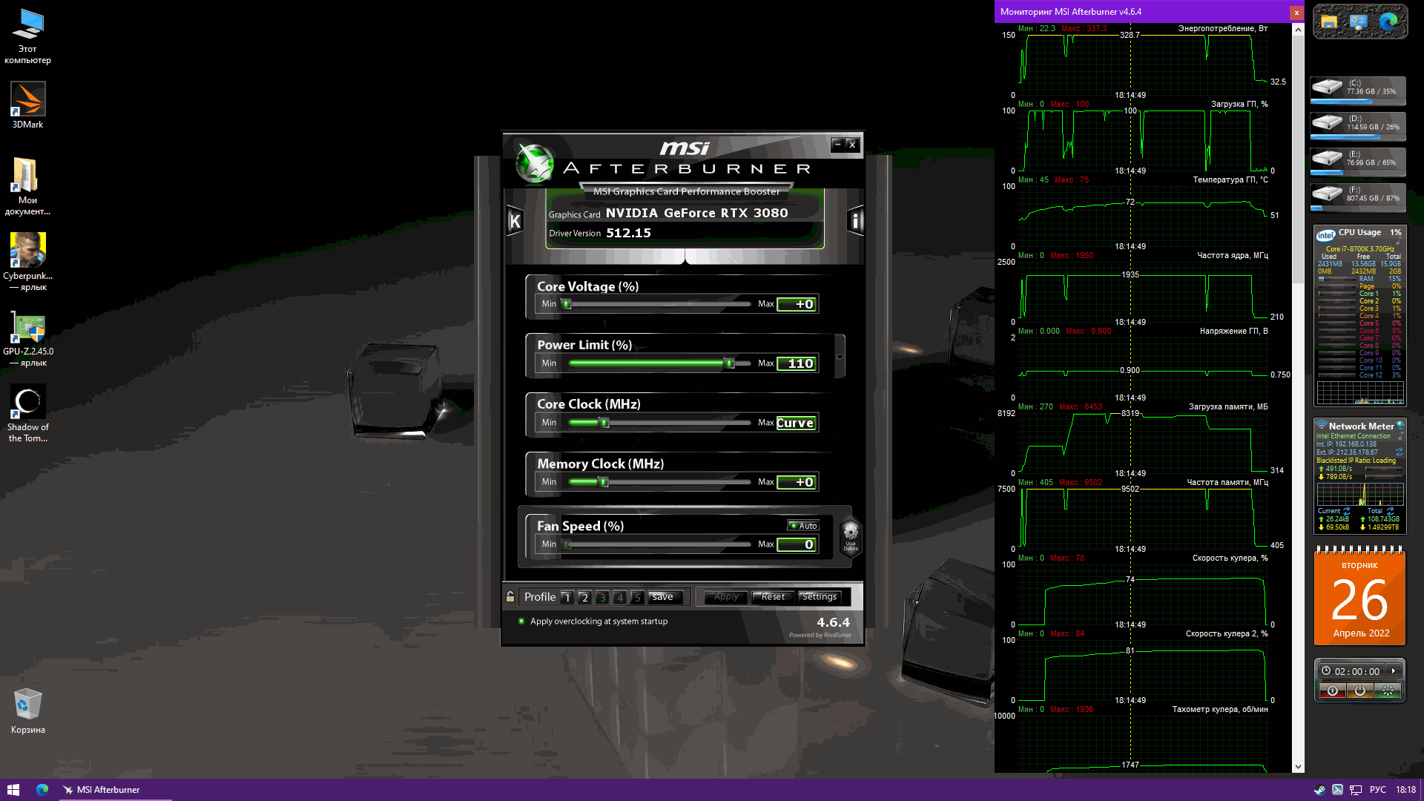Image resolution: width=1424 pixels, height=801 pixels.
Task: Click the Power Limit slider handle
Action: click(729, 363)
